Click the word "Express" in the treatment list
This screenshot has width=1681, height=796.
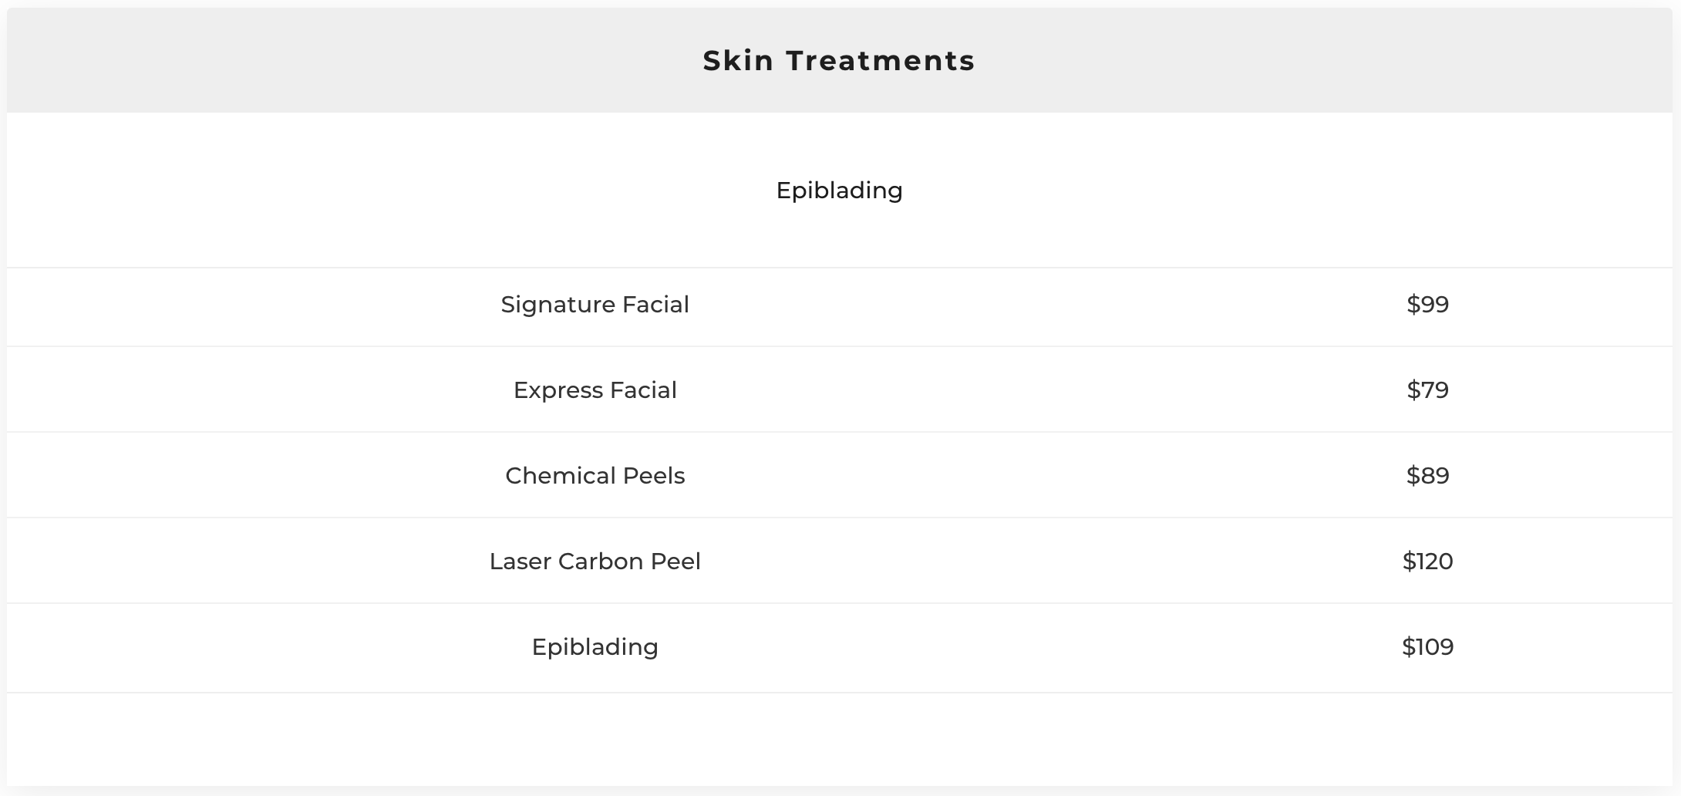(x=558, y=390)
